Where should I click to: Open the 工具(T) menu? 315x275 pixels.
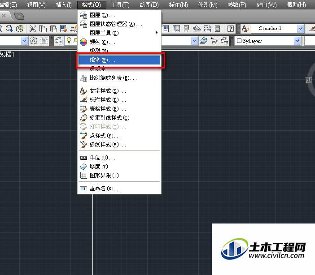tap(120, 4)
